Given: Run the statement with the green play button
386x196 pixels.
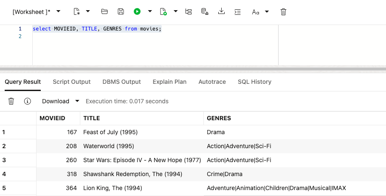Looking at the screenshot, I should coord(137,12).
